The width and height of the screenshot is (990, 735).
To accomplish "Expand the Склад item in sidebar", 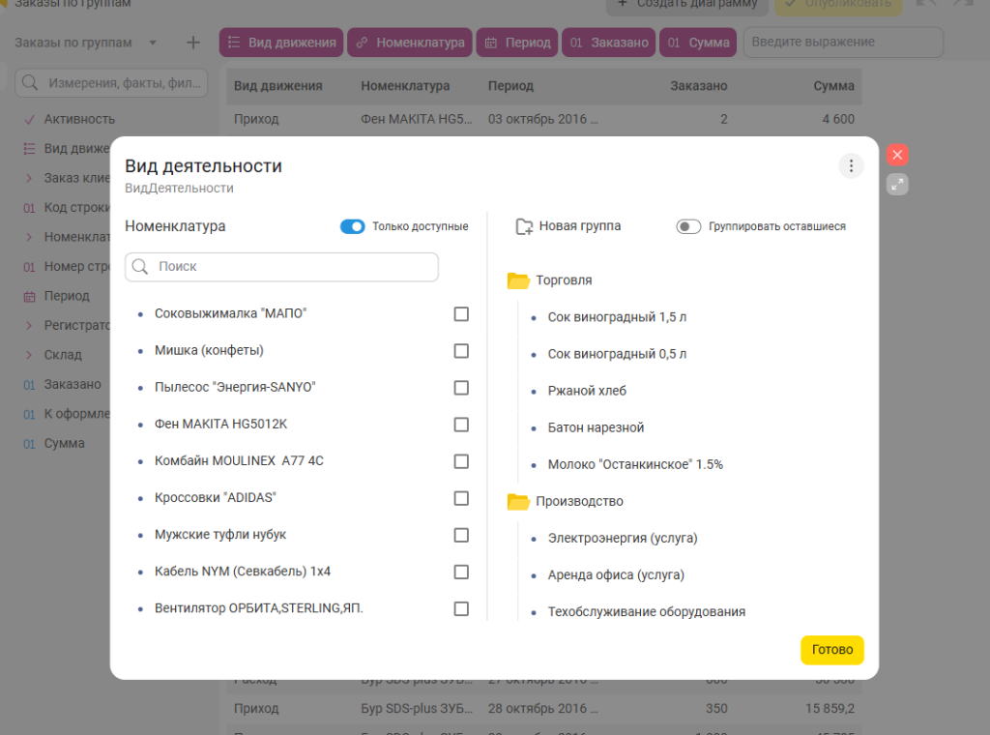I will tap(29, 355).
